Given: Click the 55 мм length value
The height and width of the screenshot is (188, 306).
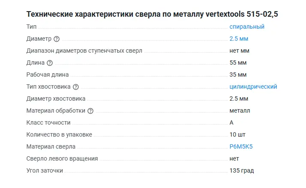Looking at the screenshot, I should click(x=238, y=63).
